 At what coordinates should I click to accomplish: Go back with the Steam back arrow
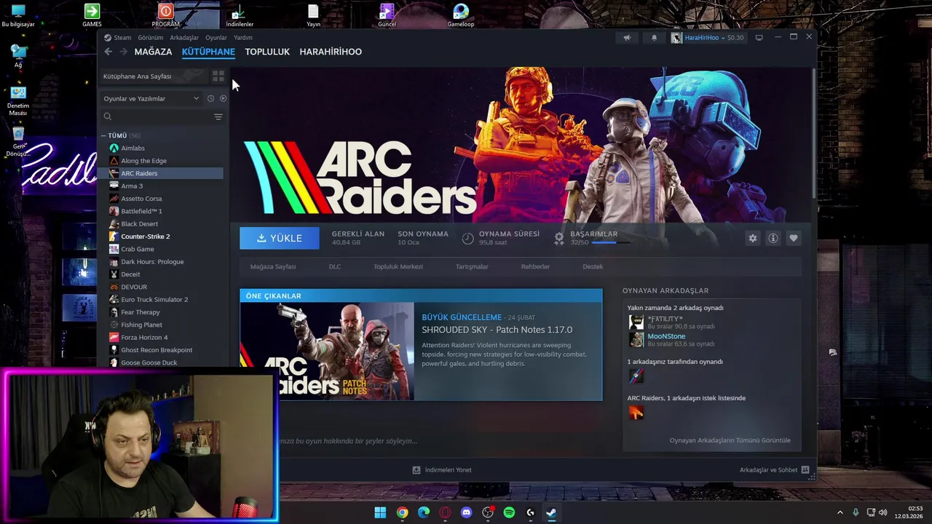(x=108, y=52)
